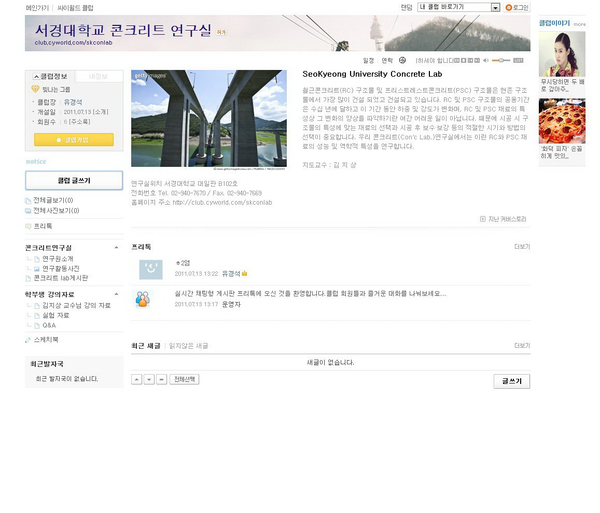Viewport: 600px width, 513px height.
Task: Open club owner 유경석 profile link
Action: point(73,102)
